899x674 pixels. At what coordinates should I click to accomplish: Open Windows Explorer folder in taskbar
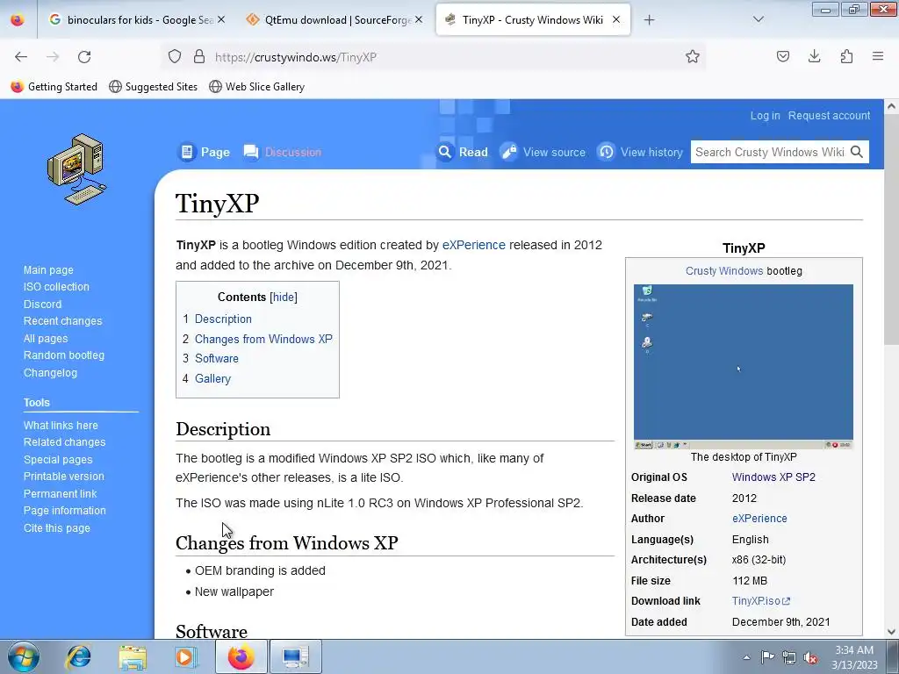133,656
